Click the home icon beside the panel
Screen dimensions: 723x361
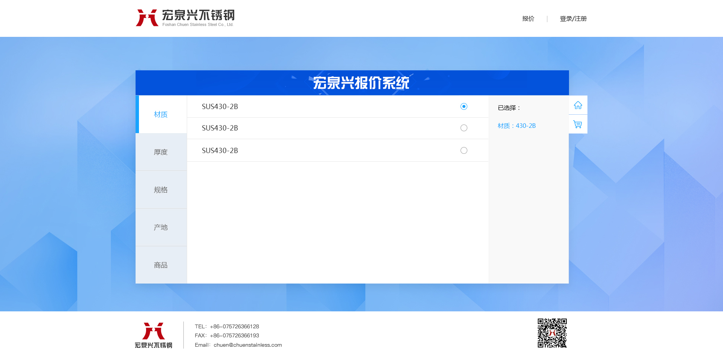click(x=578, y=105)
